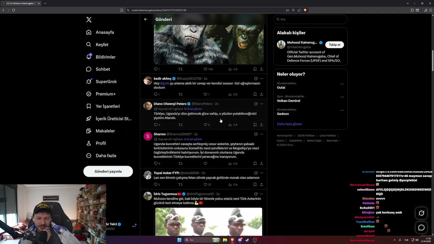Open options for Volkan Demirel trend
This screenshot has height=244, width=434.
point(342,97)
